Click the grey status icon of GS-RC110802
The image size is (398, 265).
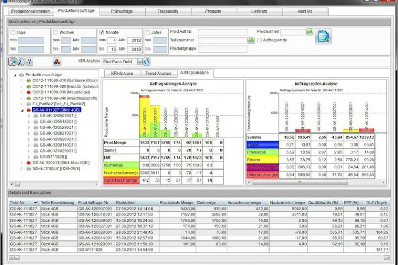[29, 168]
